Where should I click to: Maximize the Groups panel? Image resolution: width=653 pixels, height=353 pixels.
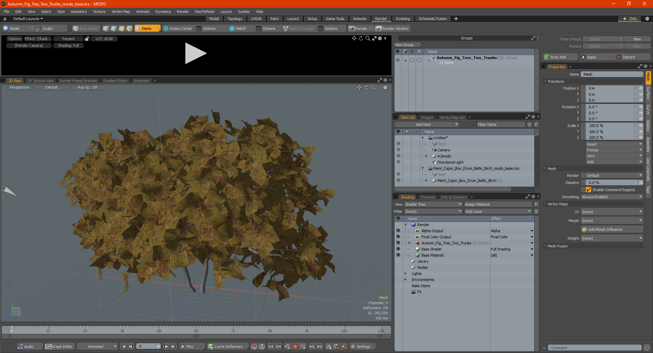pyautogui.click(x=533, y=38)
